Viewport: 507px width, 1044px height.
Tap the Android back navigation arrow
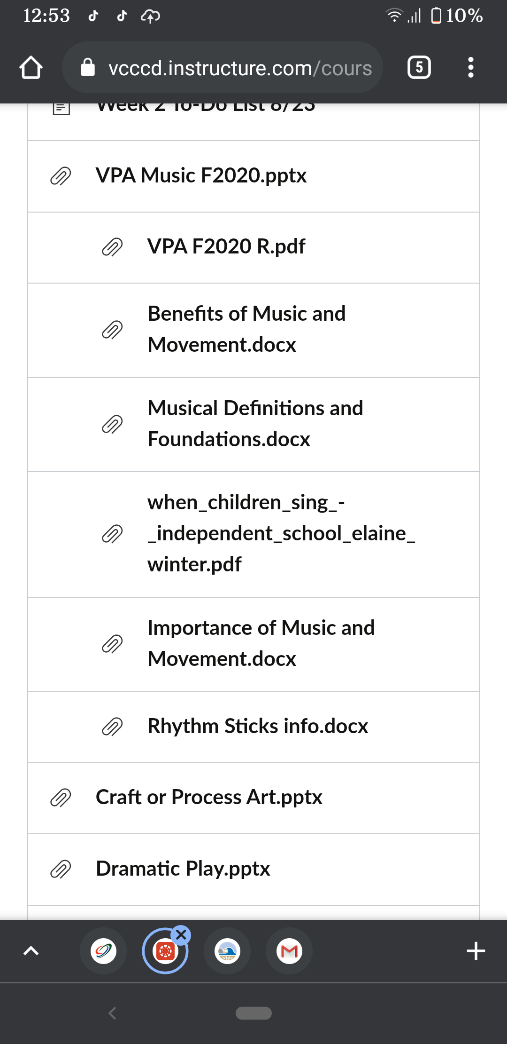click(112, 1013)
